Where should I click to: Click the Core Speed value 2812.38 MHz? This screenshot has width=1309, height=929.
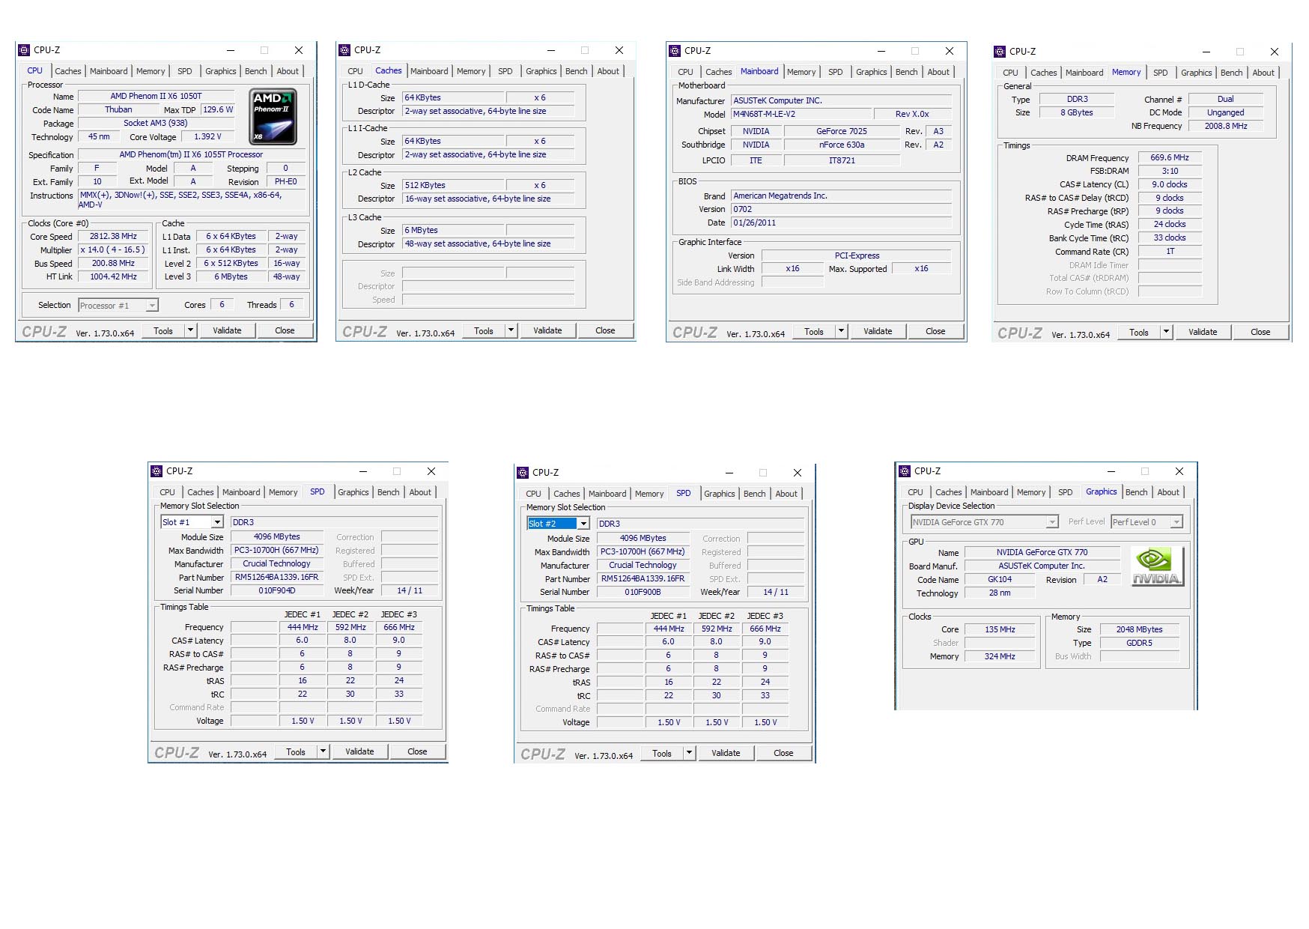pos(113,236)
